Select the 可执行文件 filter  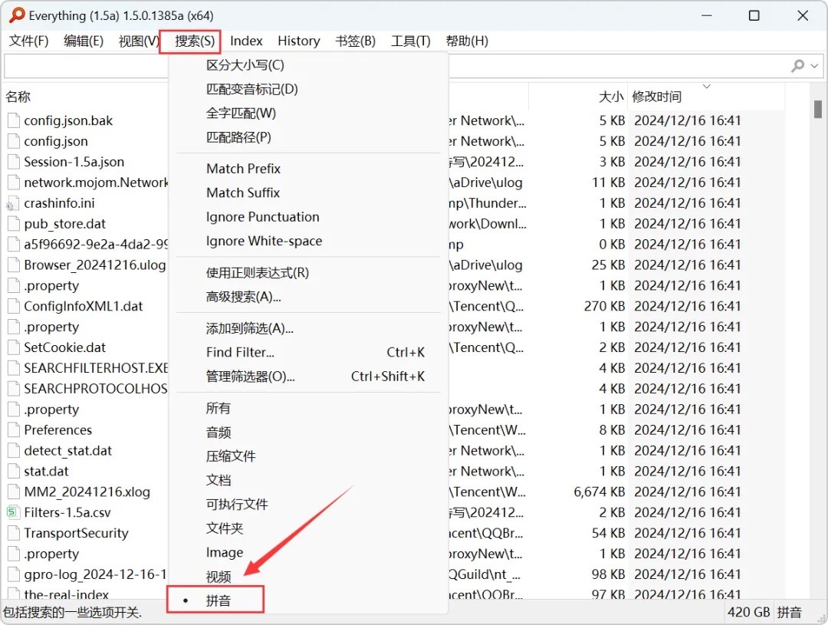pos(309,504)
